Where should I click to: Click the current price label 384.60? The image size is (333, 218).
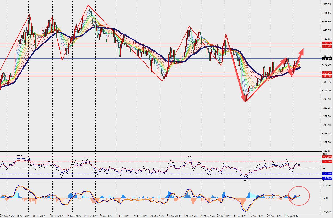327,59
